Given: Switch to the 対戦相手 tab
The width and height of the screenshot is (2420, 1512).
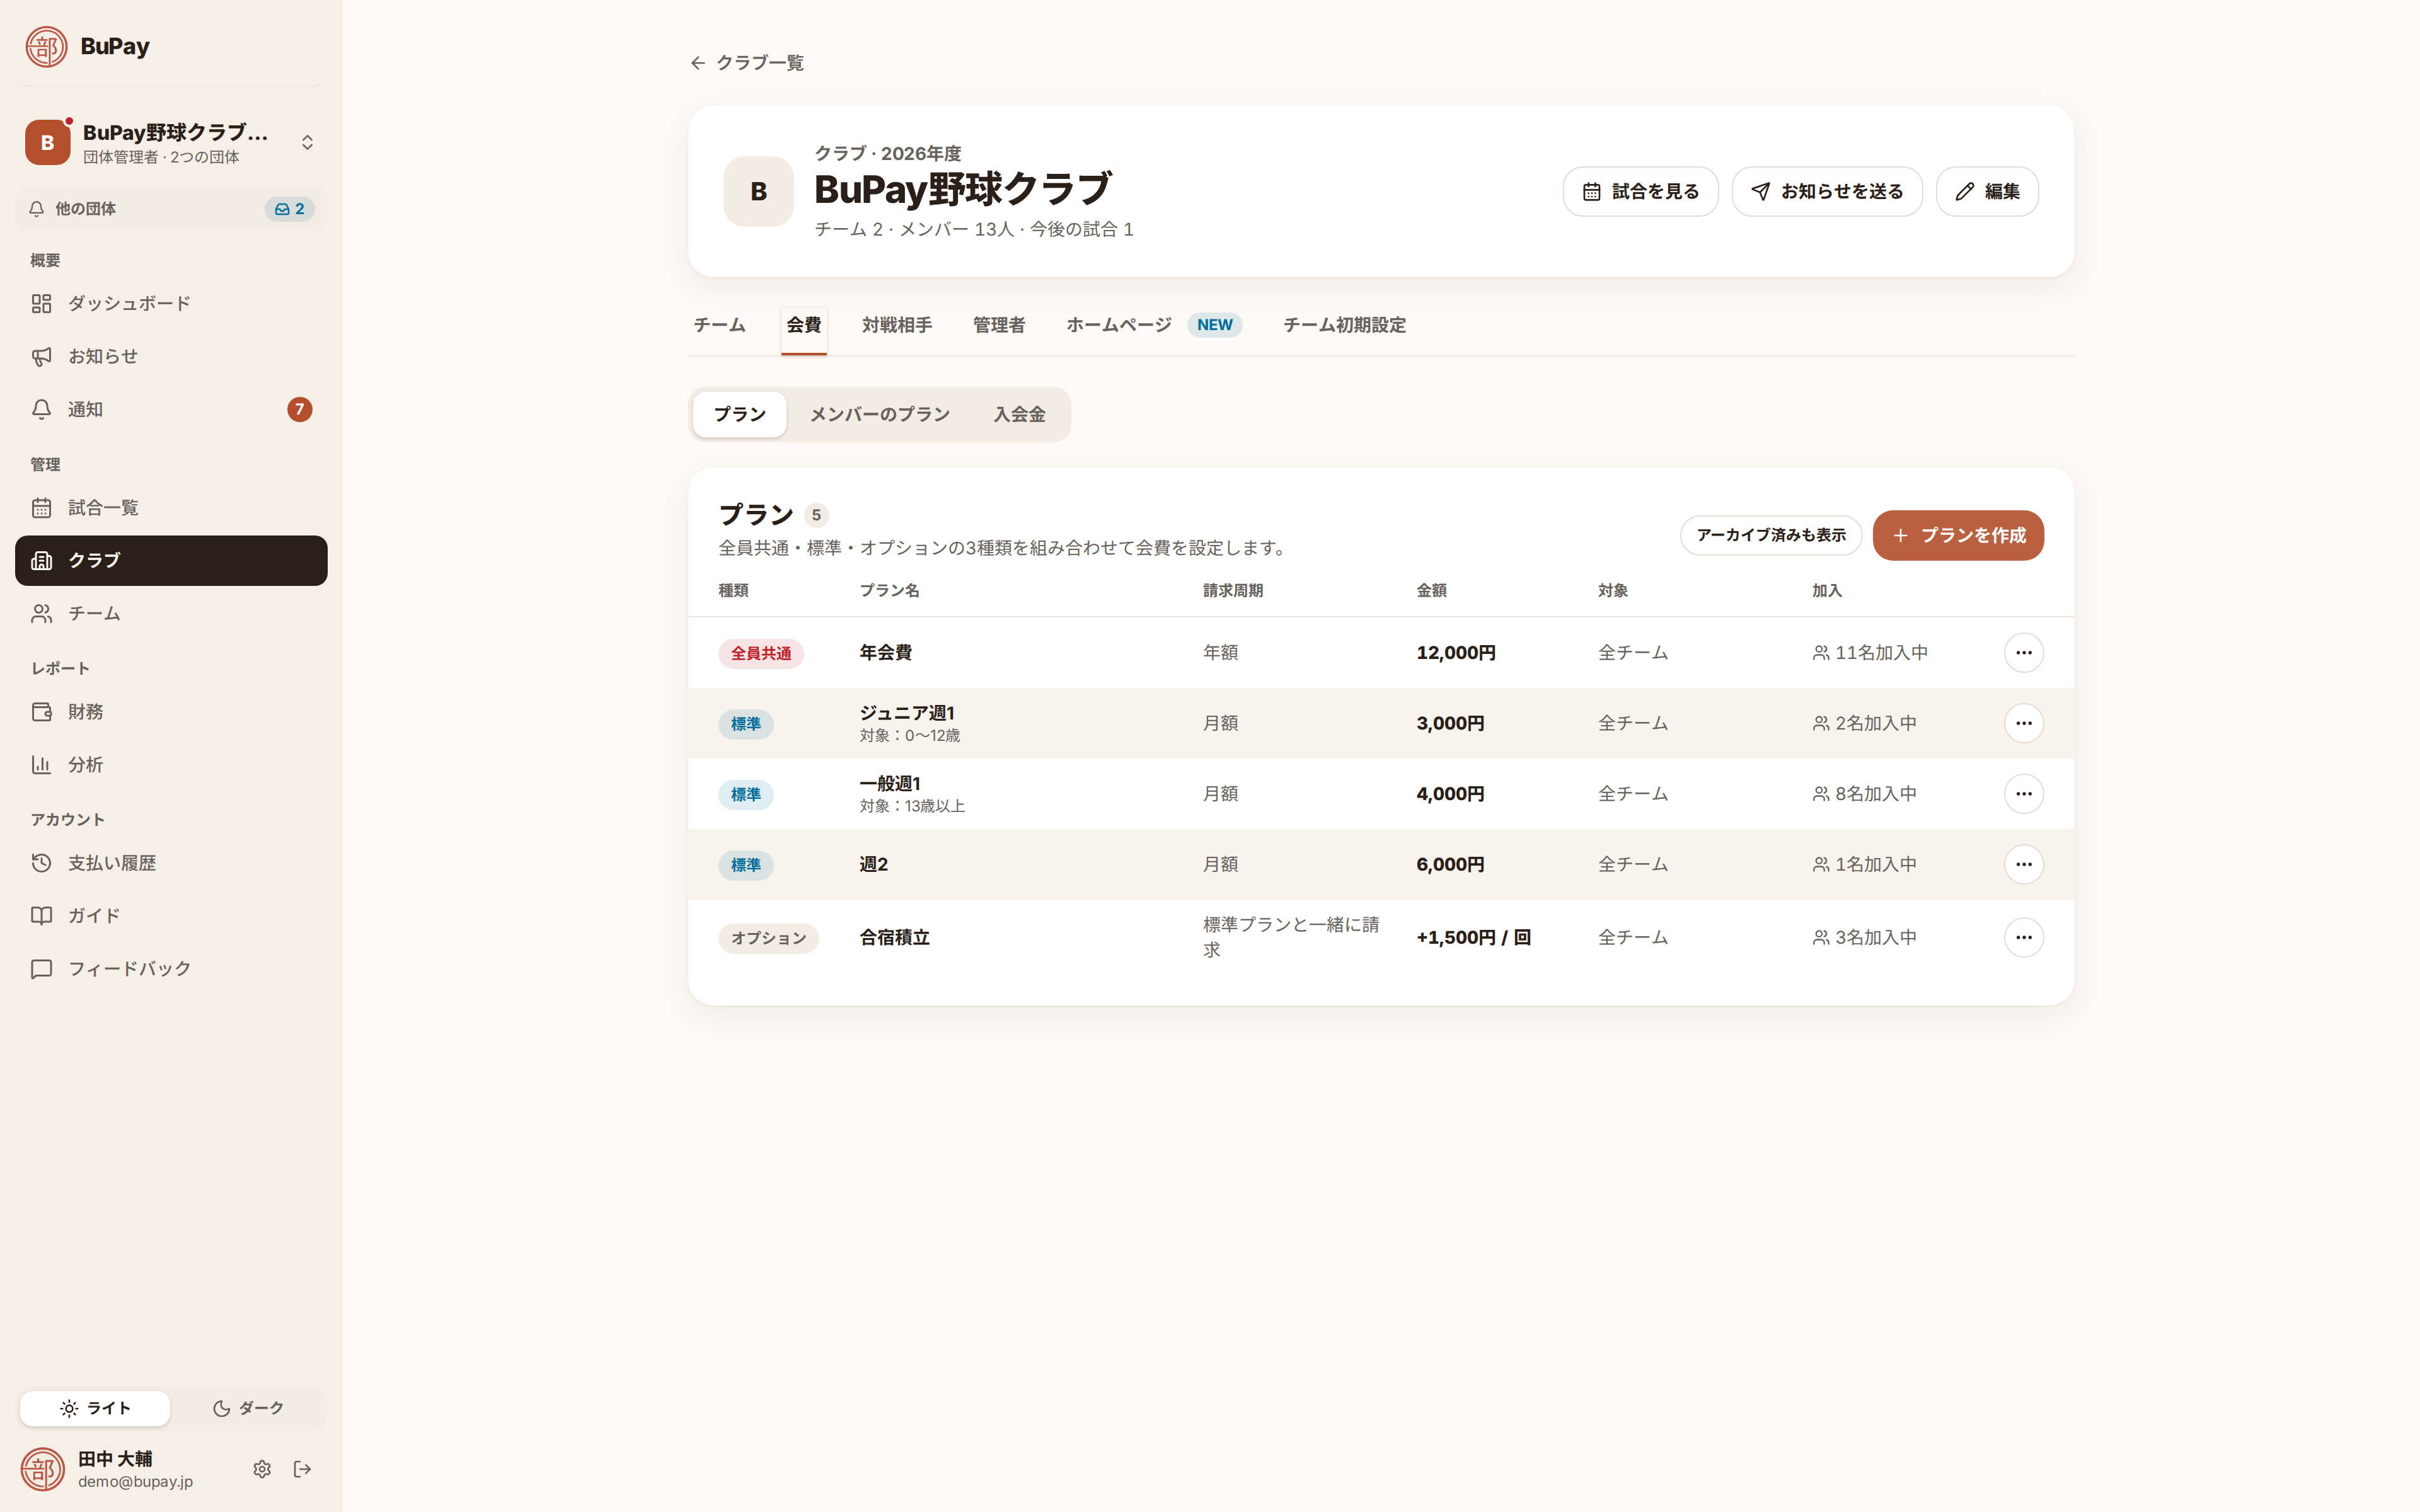Looking at the screenshot, I should (x=897, y=325).
